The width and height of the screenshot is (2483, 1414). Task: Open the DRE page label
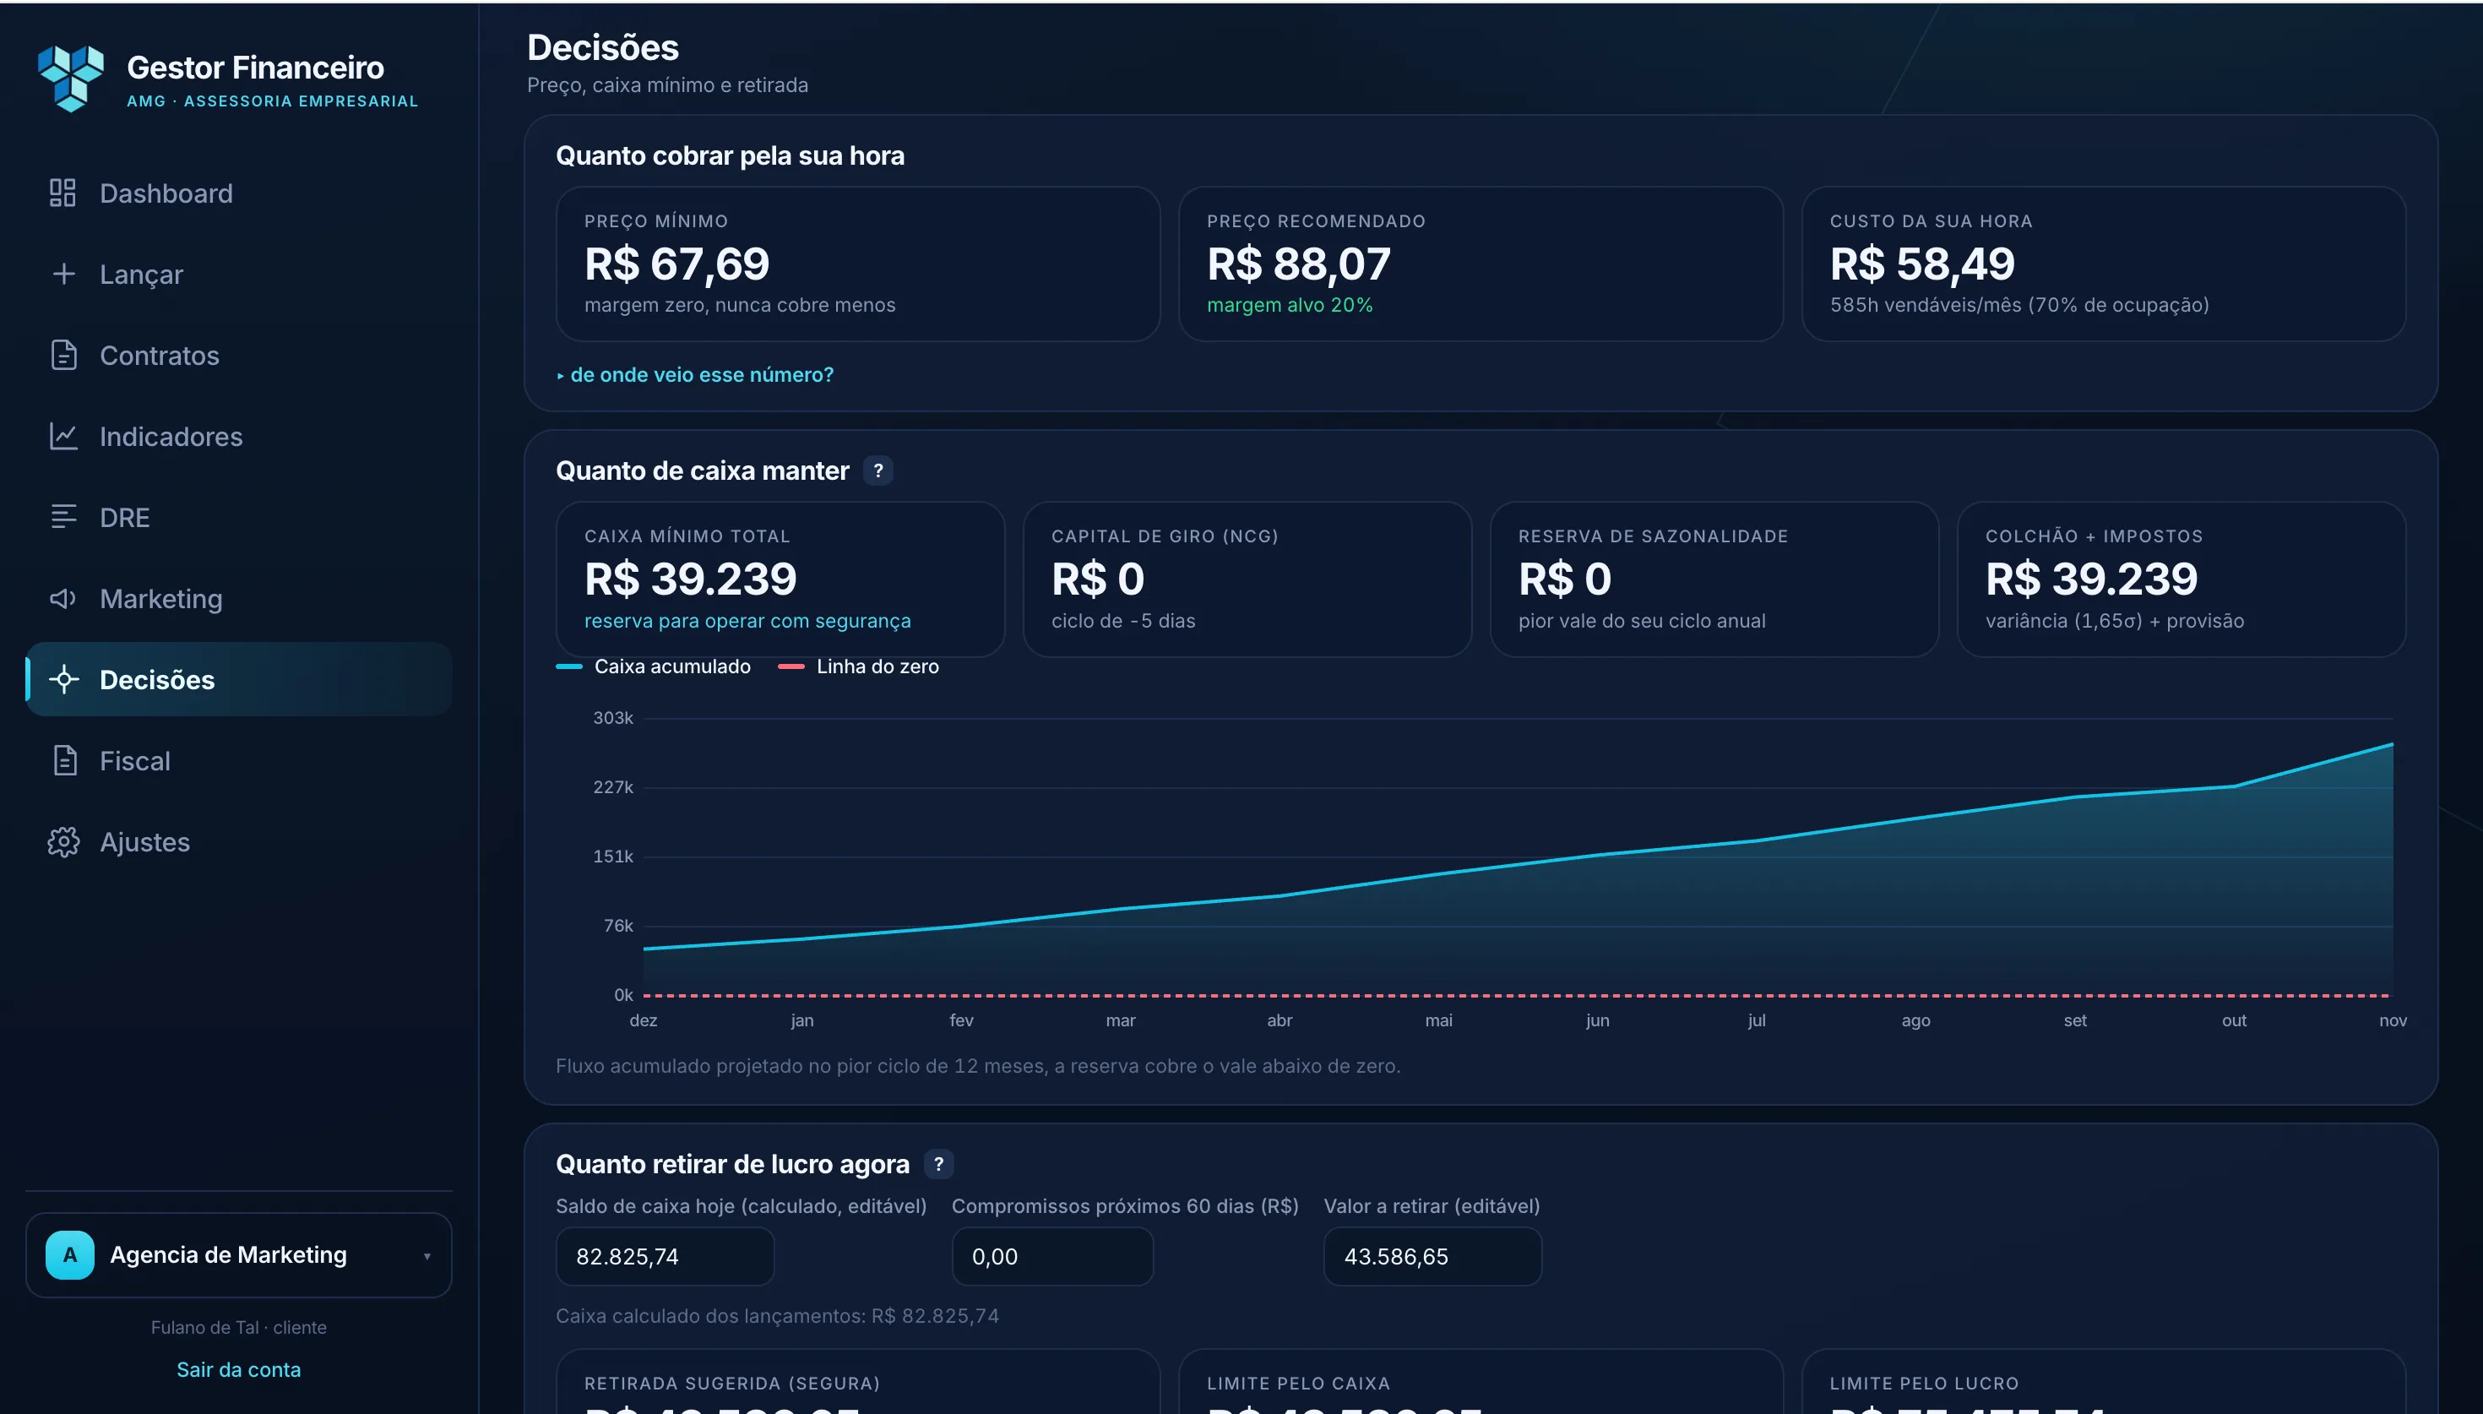click(x=124, y=518)
